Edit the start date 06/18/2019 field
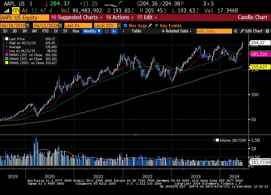The height and width of the screenshot is (195, 271). point(13,25)
